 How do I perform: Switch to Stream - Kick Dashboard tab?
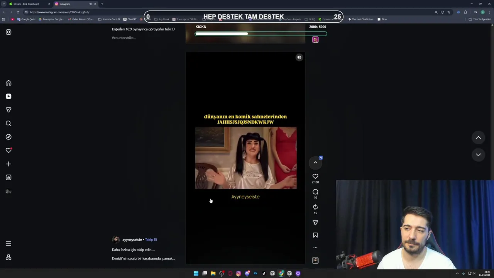(x=30, y=4)
